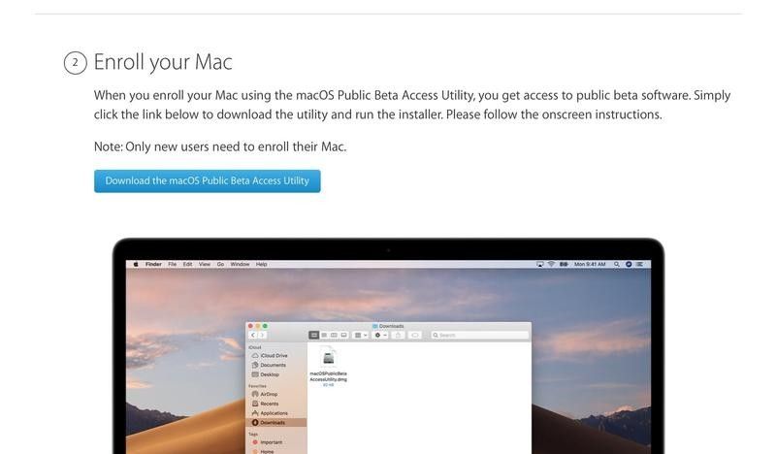Switch Finder to icon view
The width and height of the screenshot is (776, 454).
click(313, 336)
